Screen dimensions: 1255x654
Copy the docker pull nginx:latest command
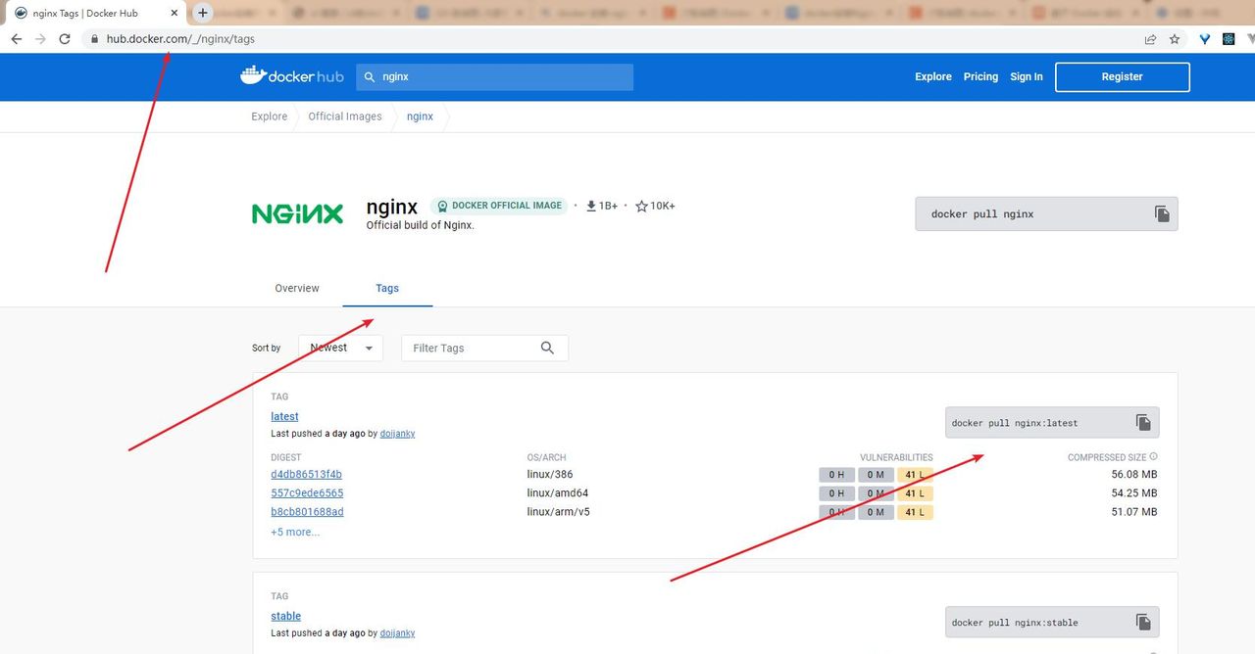(x=1143, y=422)
